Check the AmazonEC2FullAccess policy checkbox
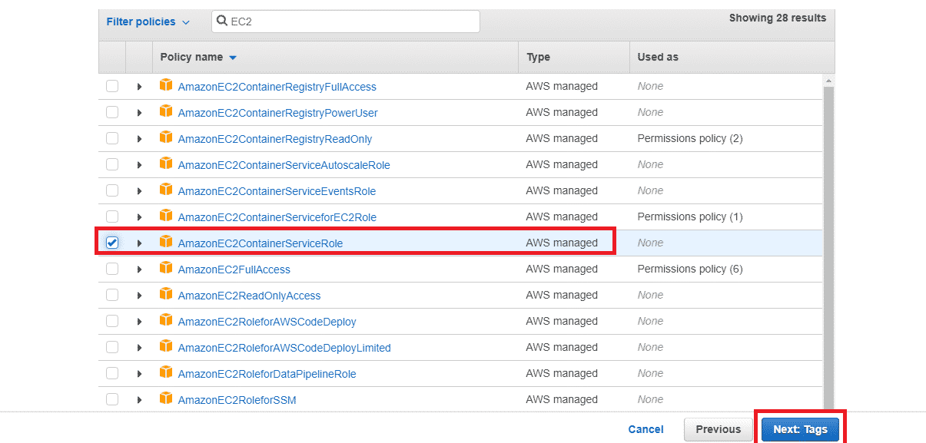The height and width of the screenshot is (443, 926). point(112,269)
